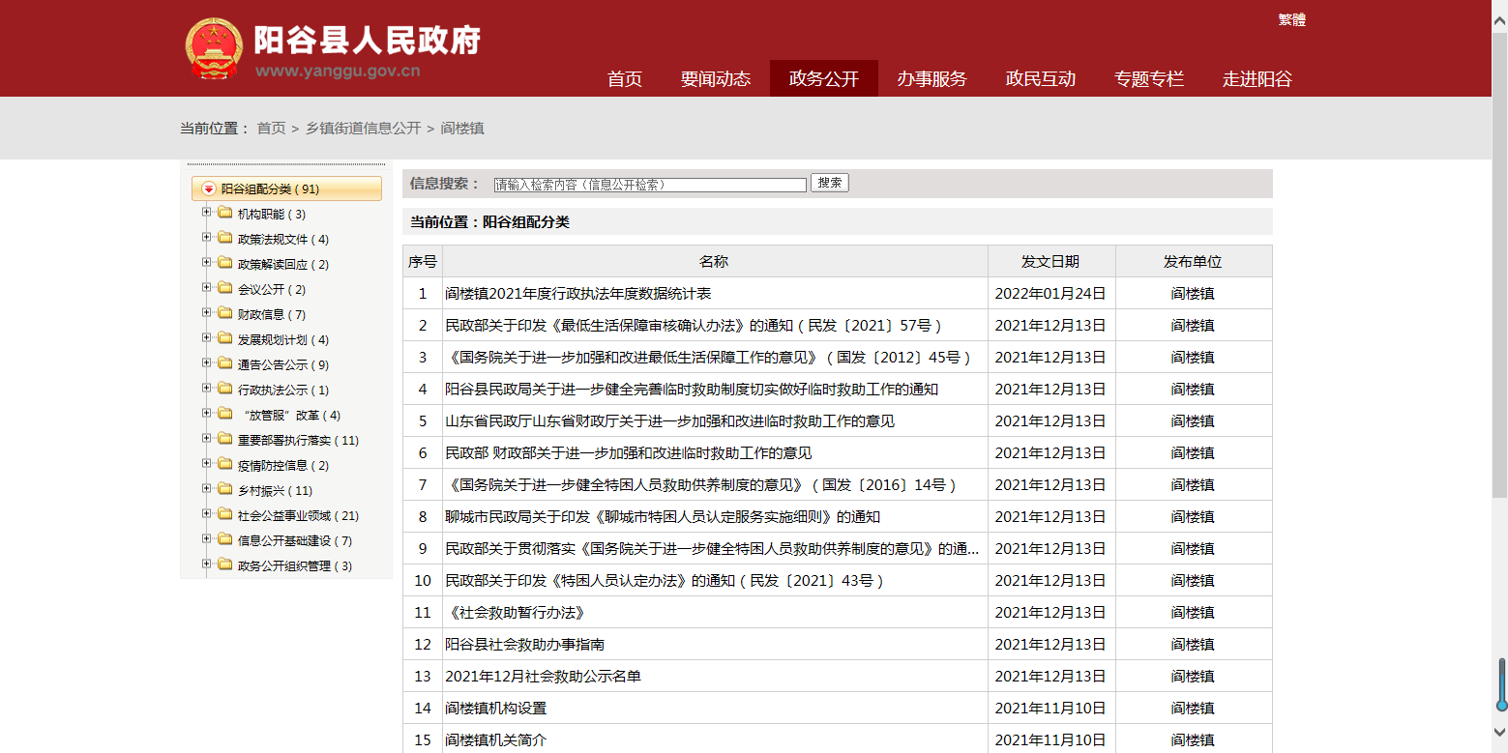This screenshot has height=753, width=1508.
Task: Open 民政部 财政部关于进一步加强和改进临时救助工作的意见
Action: (x=629, y=453)
